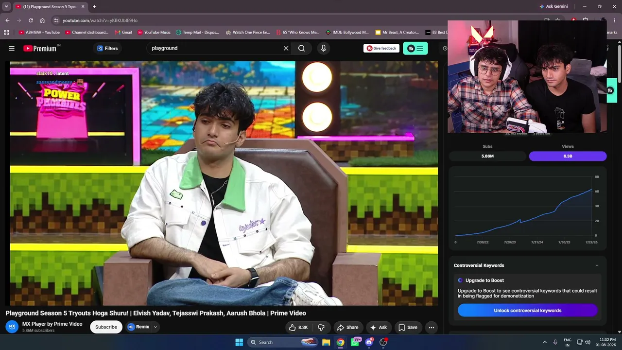
Task: Open MX Player by Prime Video channel name
Action: [52, 324]
